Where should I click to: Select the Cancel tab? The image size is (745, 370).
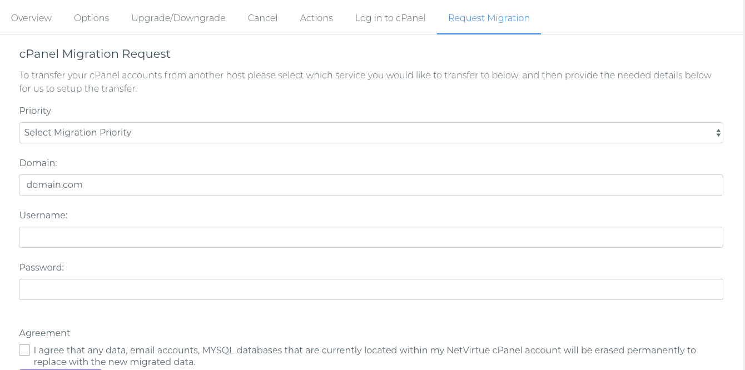pyautogui.click(x=262, y=18)
